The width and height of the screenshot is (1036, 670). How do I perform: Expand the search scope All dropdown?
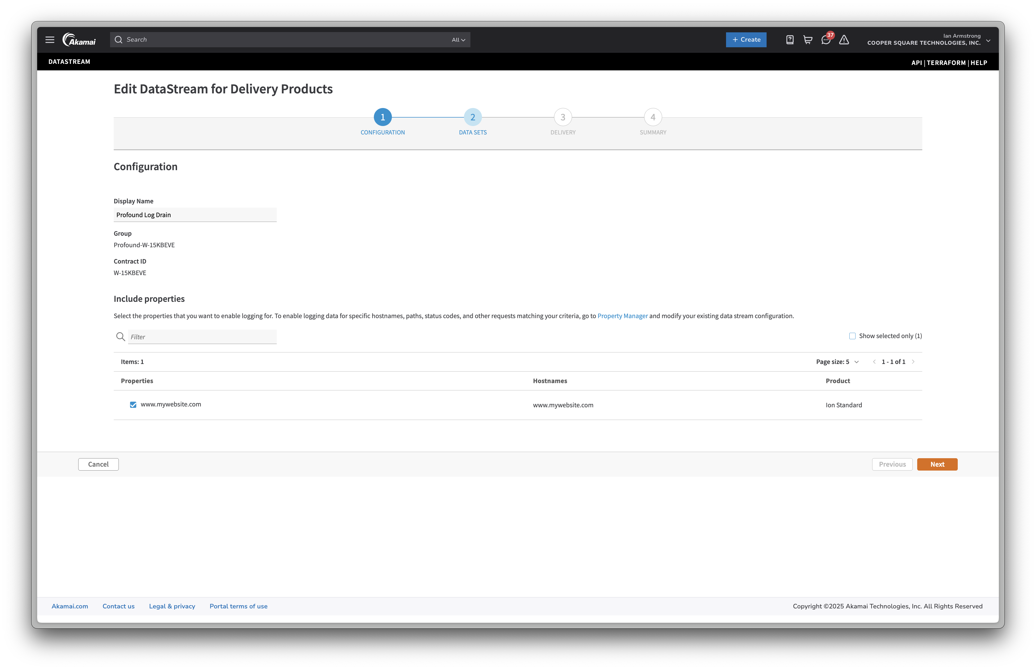[x=458, y=40]
